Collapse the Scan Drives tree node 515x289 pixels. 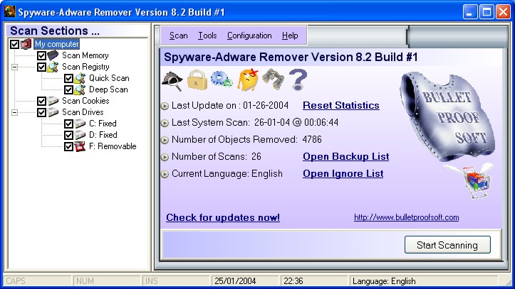[14, 113]
